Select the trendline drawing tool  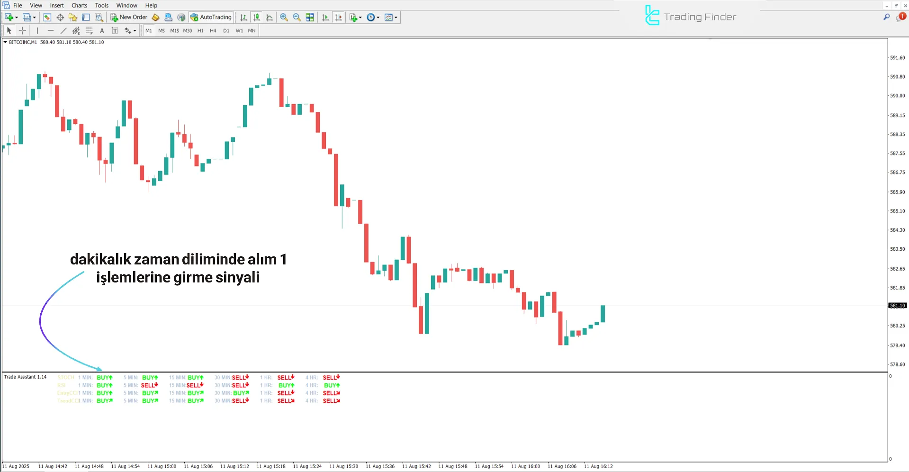(x=63, y=30)
